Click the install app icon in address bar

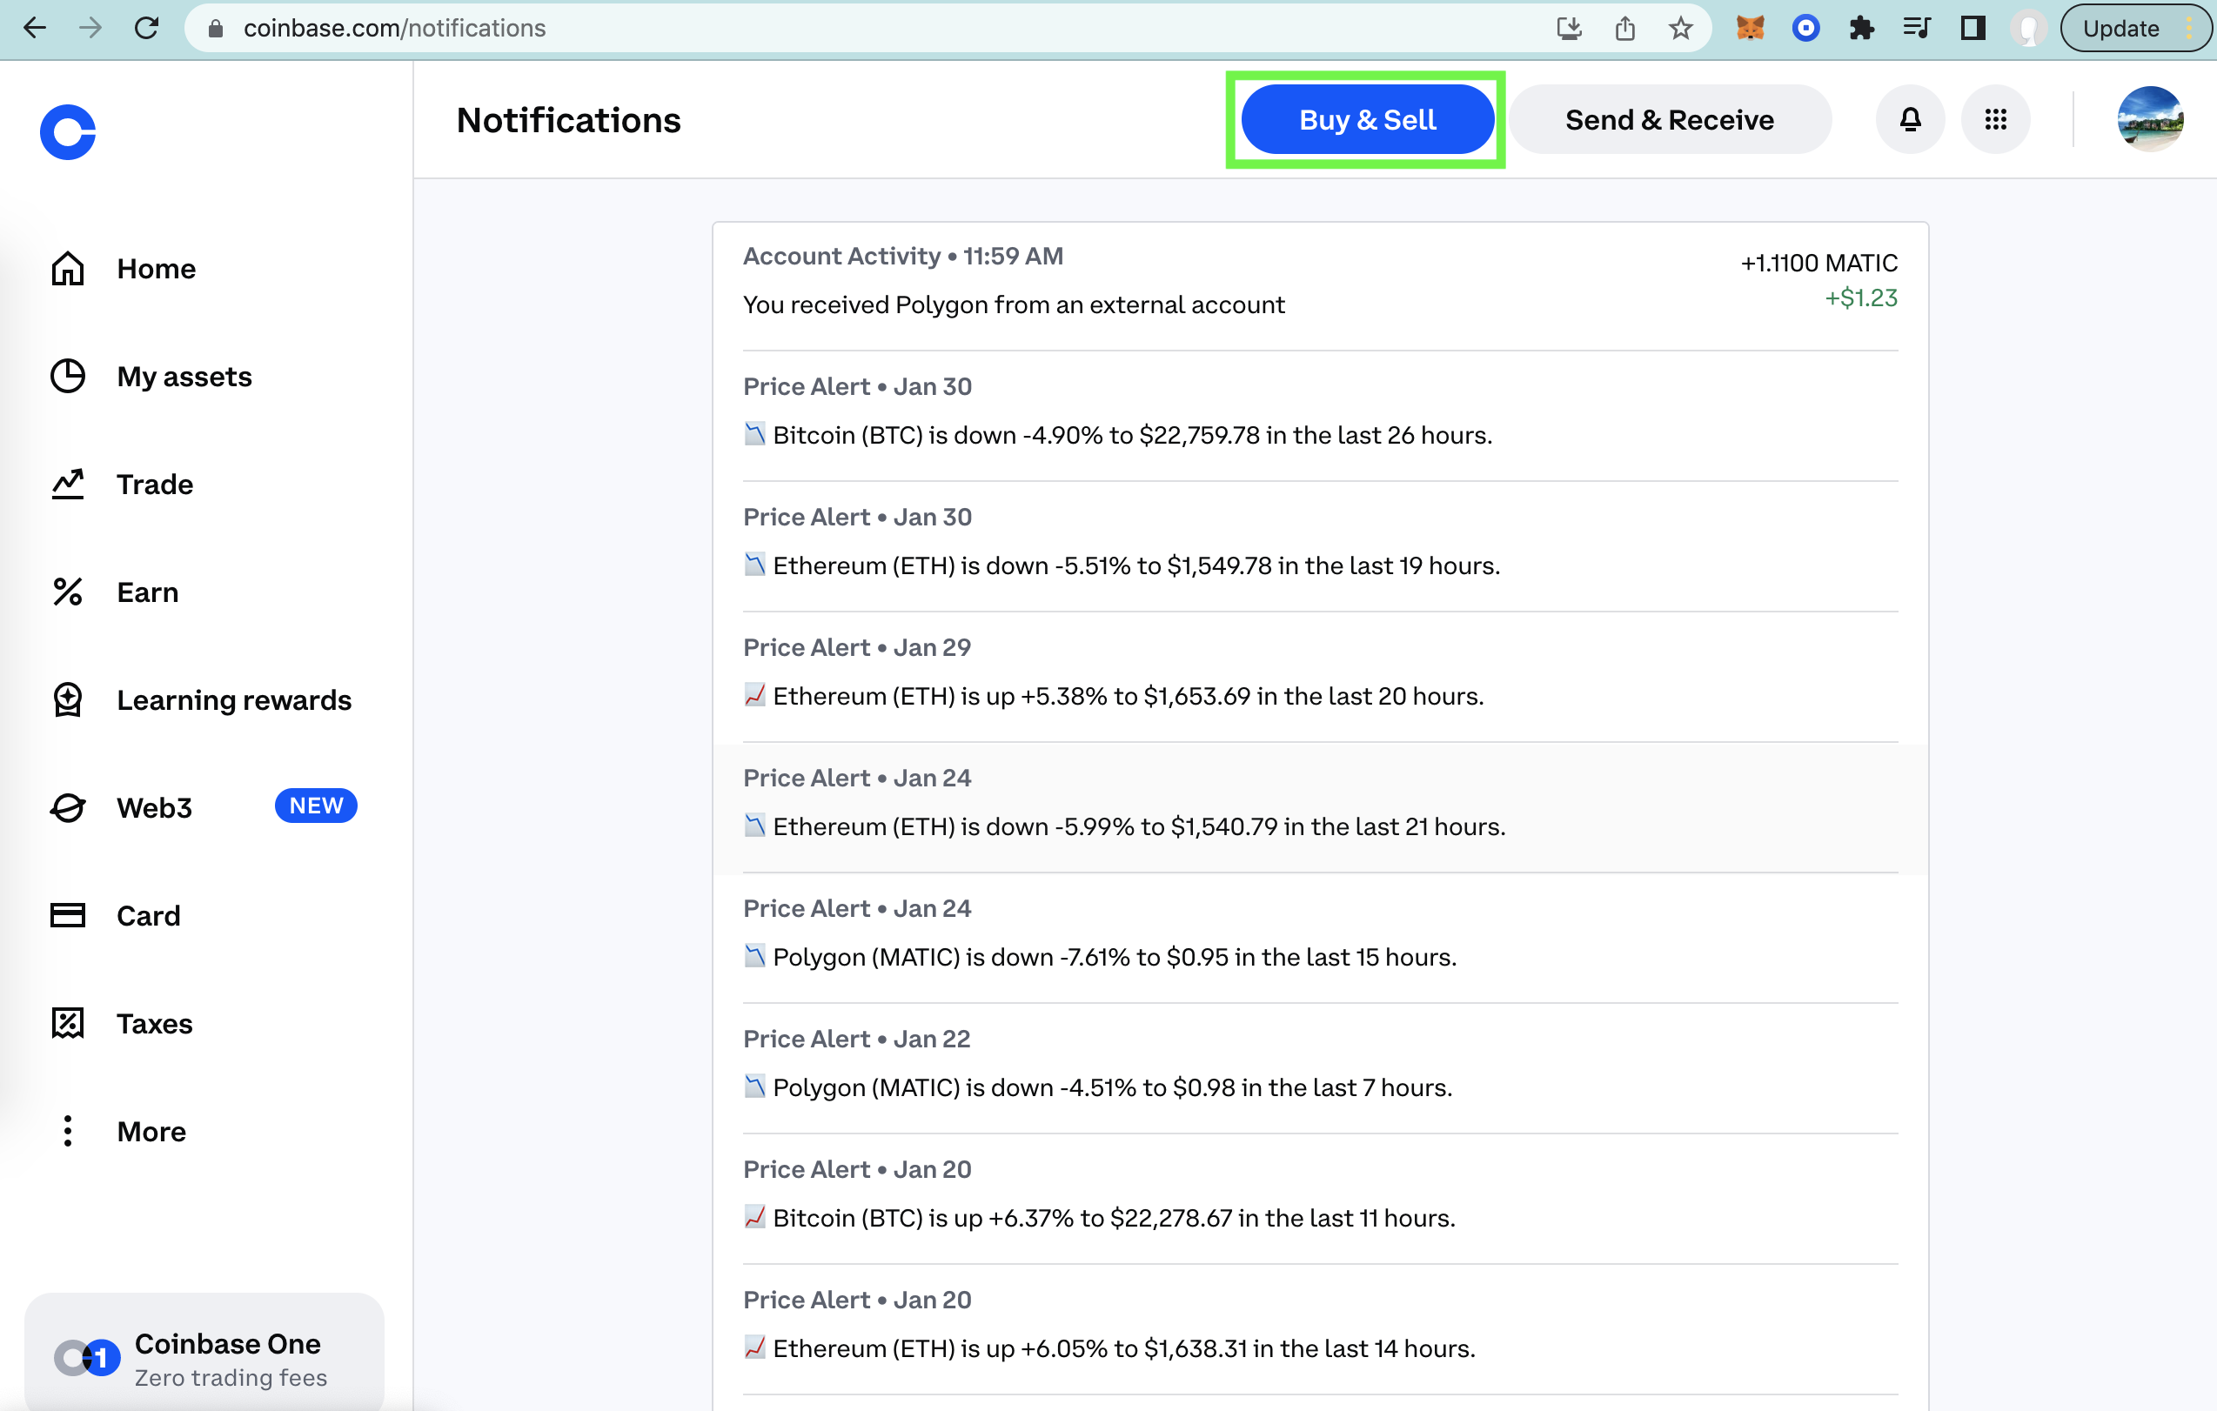pyautogui.click(x=1569, y=29)
